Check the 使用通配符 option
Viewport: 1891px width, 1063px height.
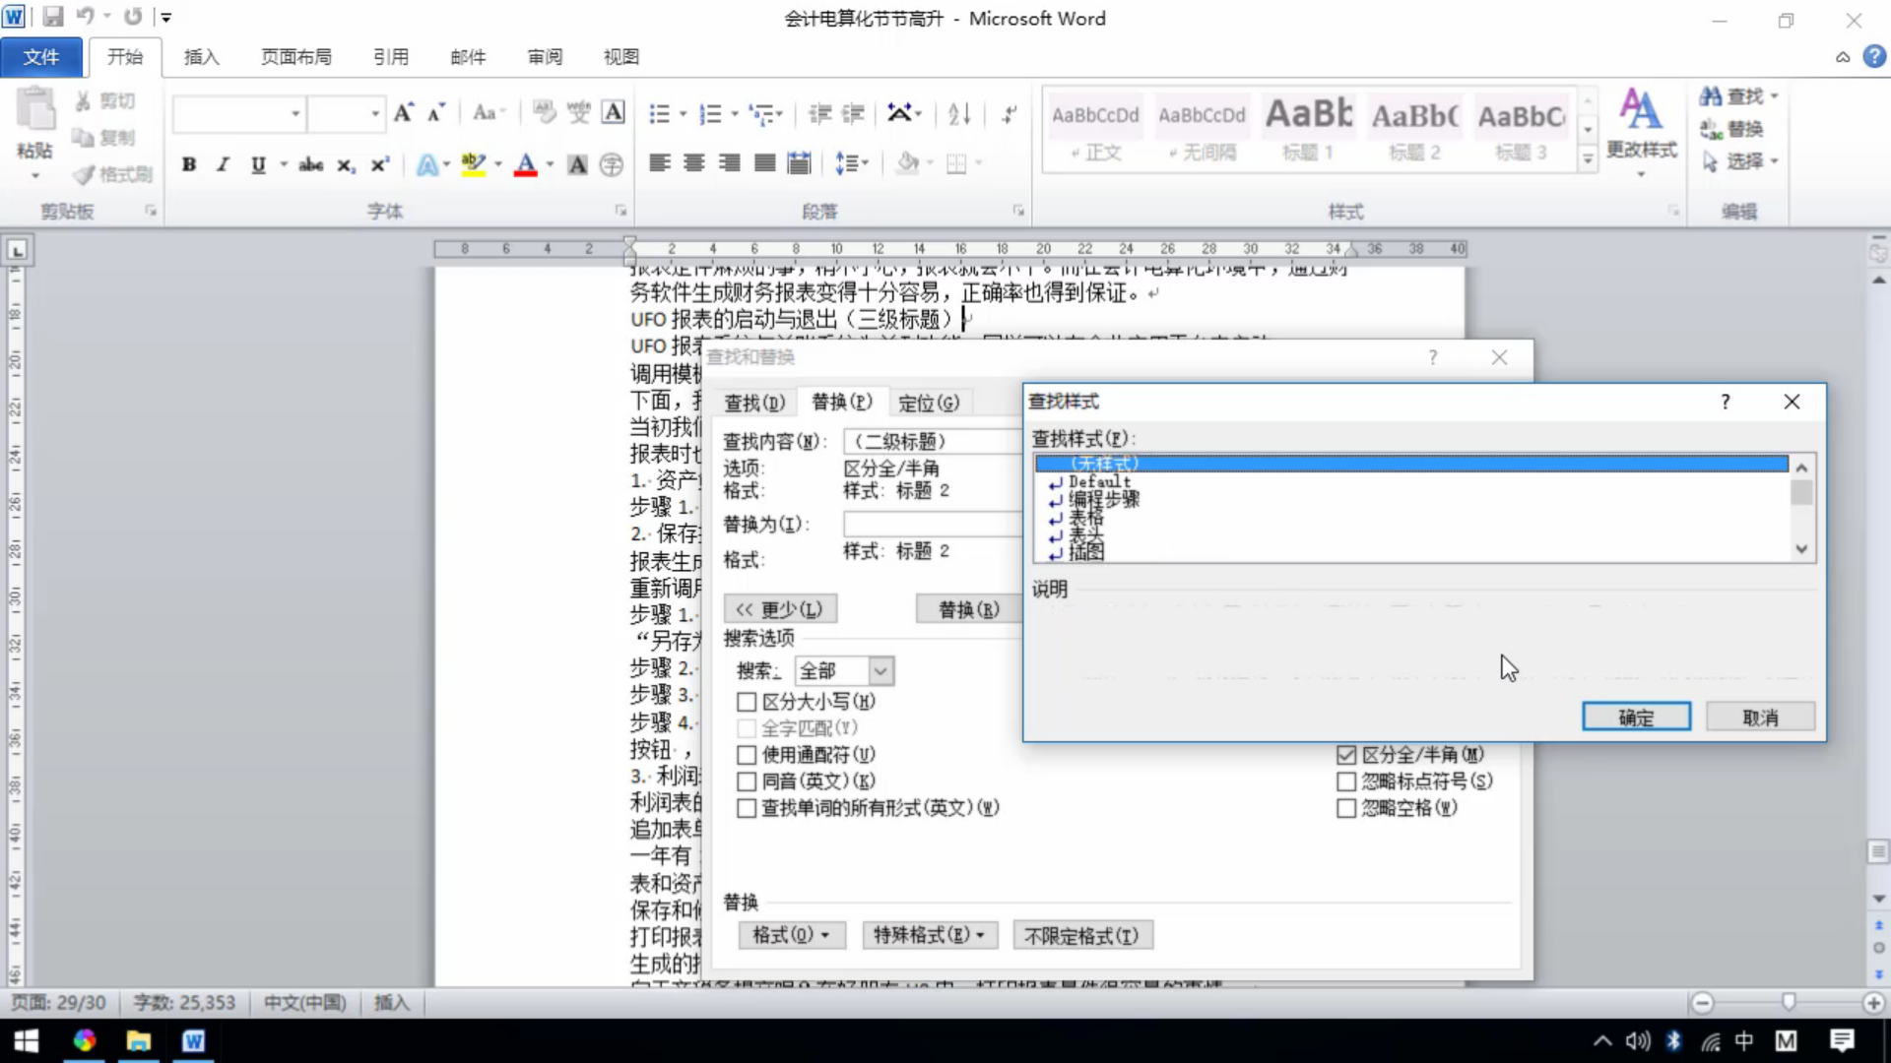[x=747, y=755]
